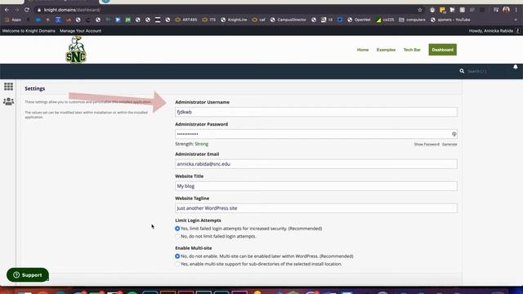Open the Chrome three-dot menu

pos(516,10)
